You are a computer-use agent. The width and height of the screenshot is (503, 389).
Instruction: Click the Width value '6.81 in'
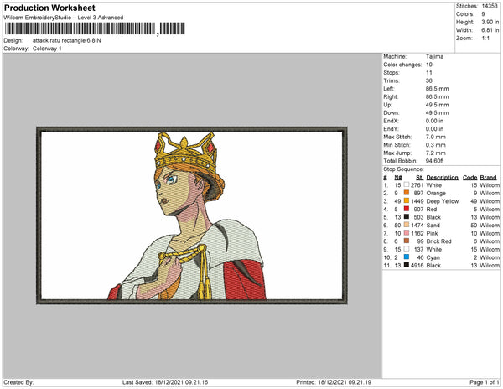pos(490,30)
